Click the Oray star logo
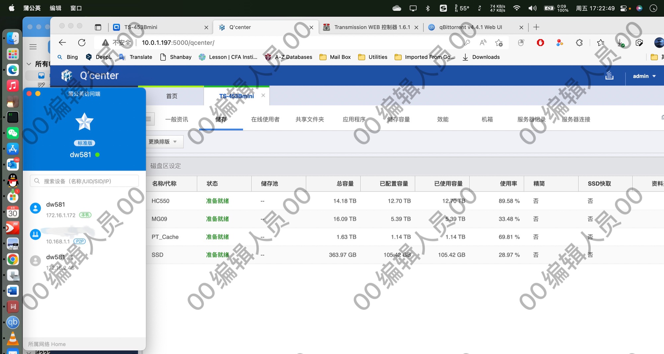The width and height of the screenshot is (664, 354). 84,122
